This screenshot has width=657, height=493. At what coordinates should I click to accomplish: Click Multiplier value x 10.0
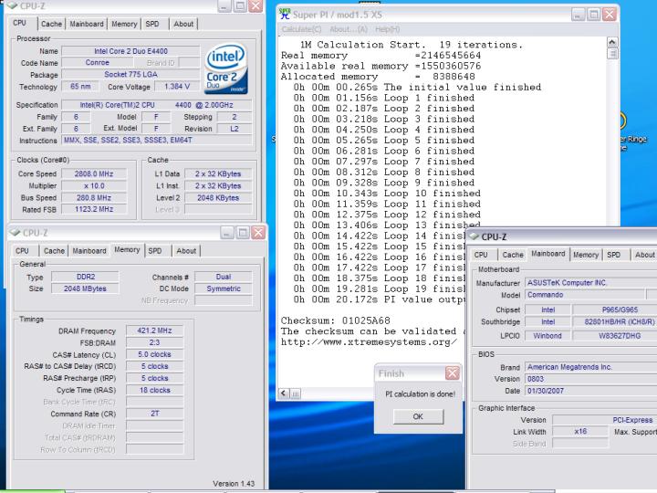tap(94, 185)
